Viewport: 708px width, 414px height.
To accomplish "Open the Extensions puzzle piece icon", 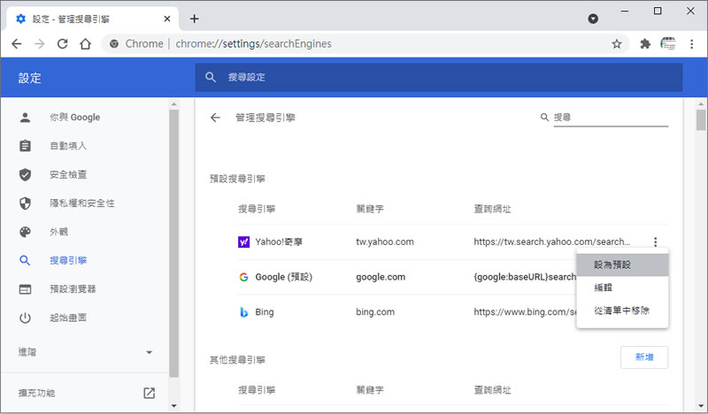I will pyautogui.click(x=645, y=43).
